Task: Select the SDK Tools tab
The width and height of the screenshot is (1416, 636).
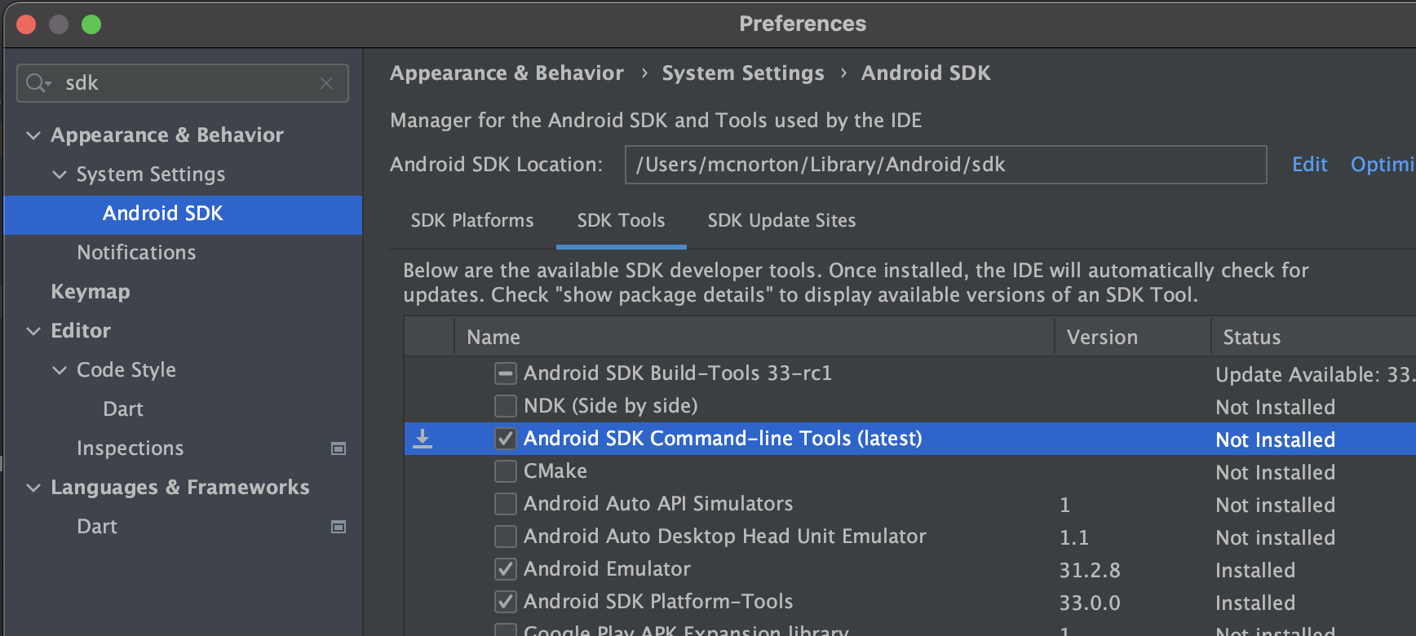Action: pyautogui.click(x=622, y=220)
